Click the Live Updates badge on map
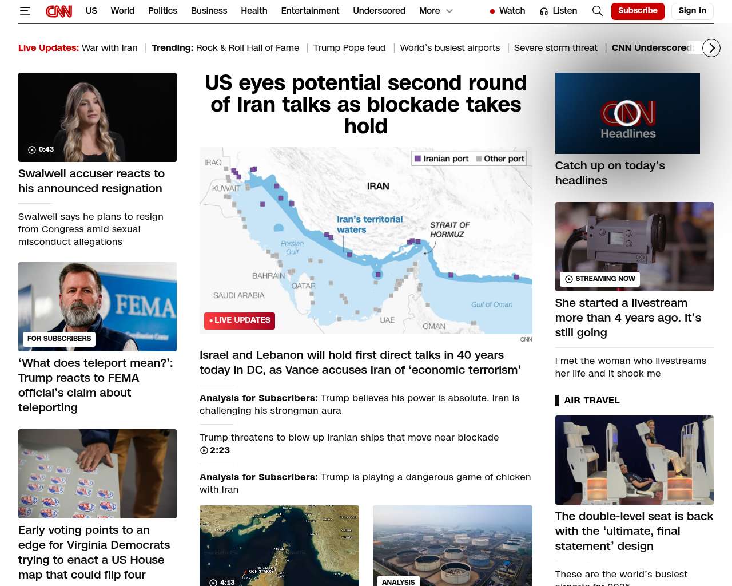The image size is (732, 586). coord(240,320)
